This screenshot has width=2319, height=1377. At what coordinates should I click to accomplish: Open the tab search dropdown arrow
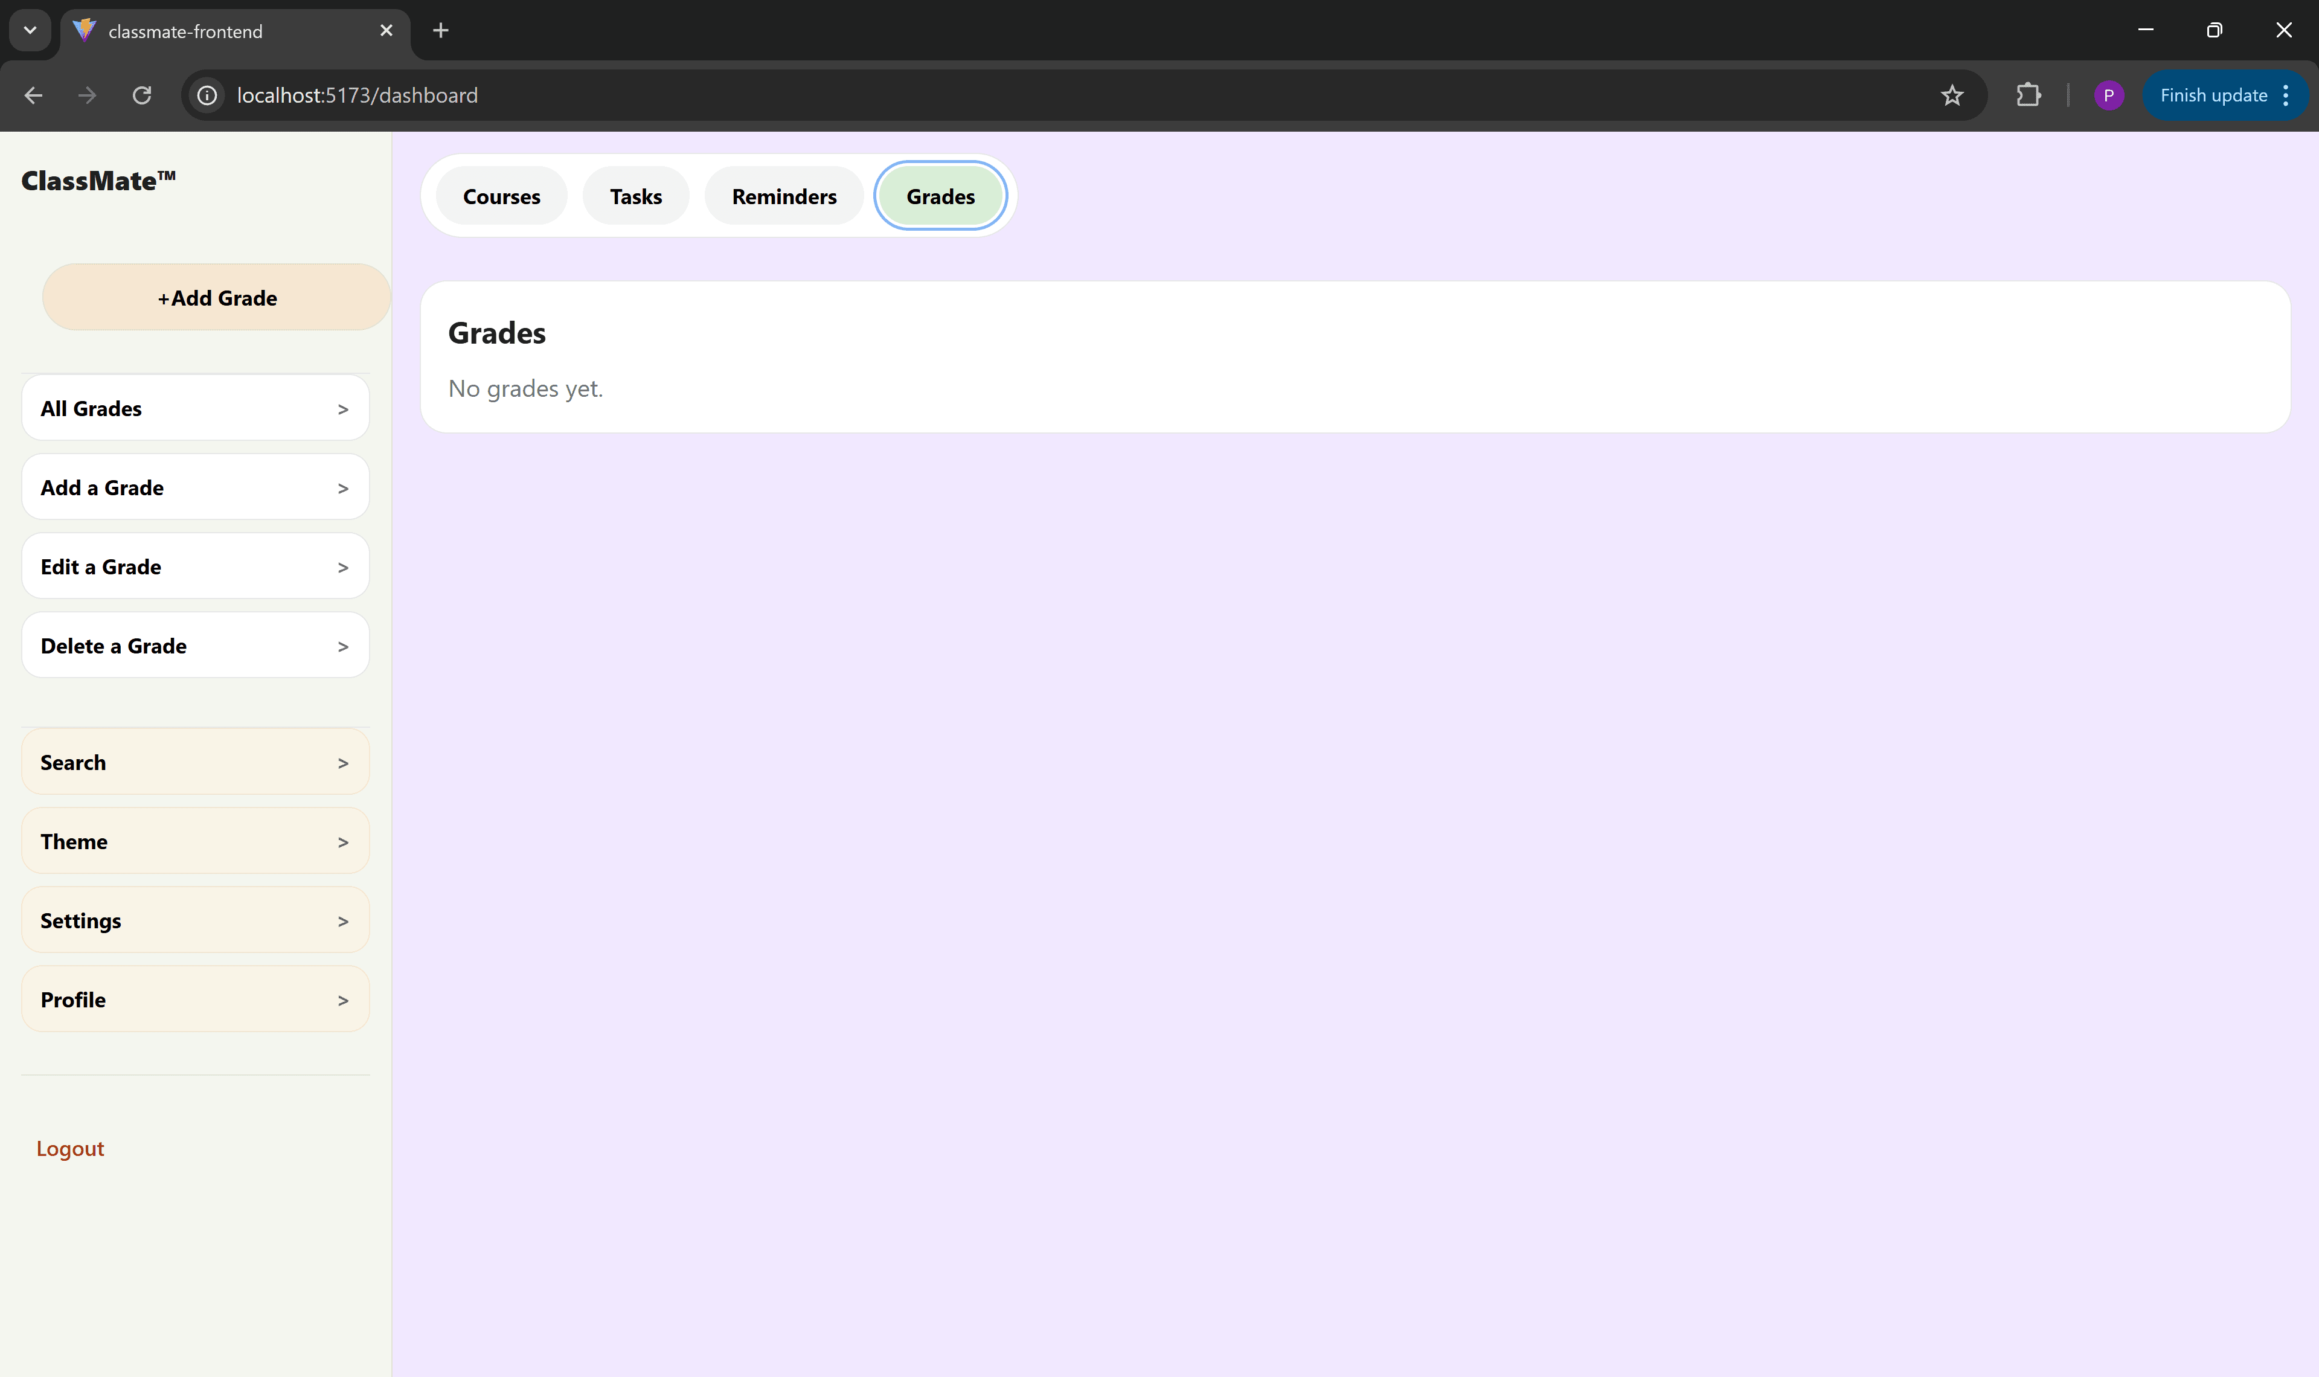(30, 31)
